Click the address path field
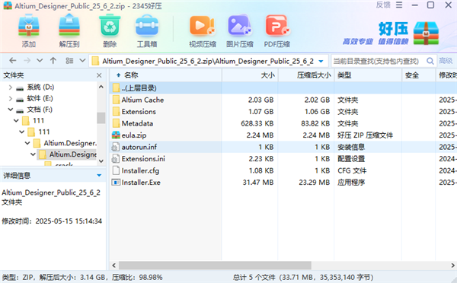The width and height of the screenshot is (457, 283). pos(208,61)
